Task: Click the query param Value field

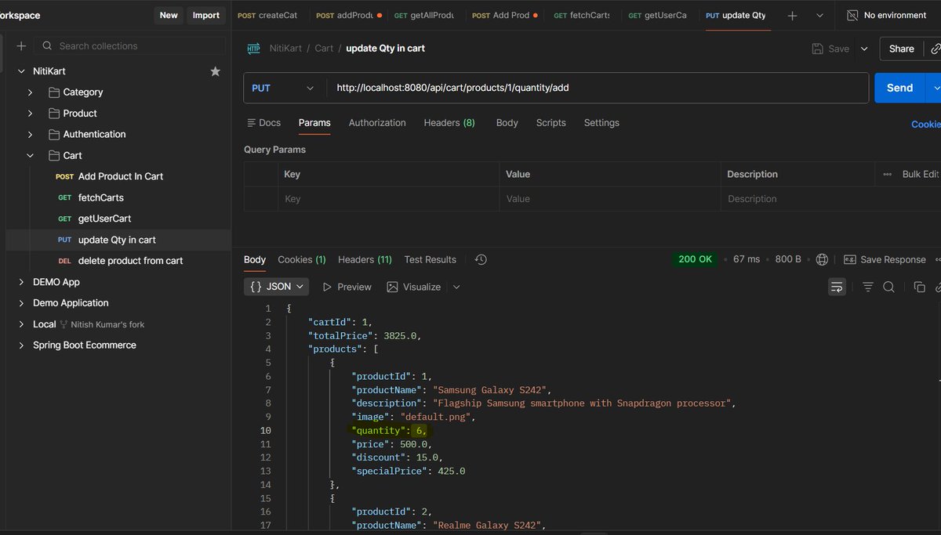Action: (609, 199)
